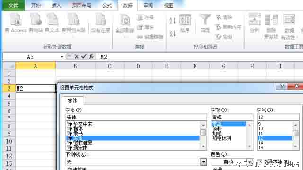
Task: Switch to the Review (审阅) ribbon tab
Action: point(148,5)
